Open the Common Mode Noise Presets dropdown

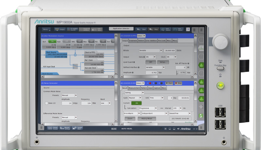(x=69, y=95)
